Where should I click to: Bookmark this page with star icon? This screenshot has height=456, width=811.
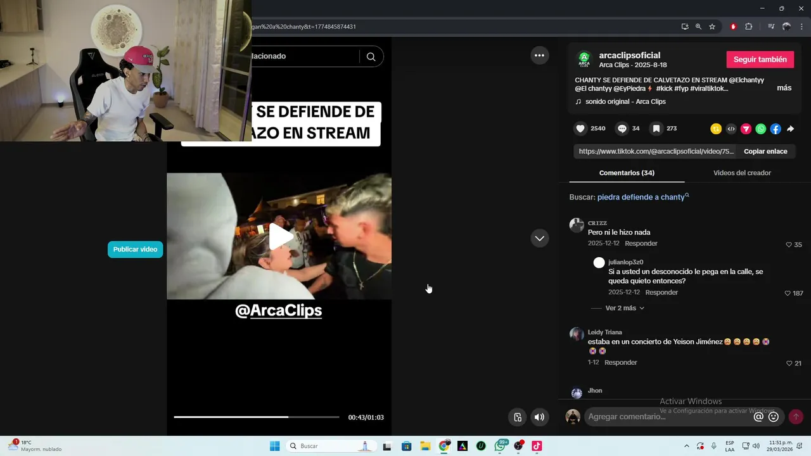click(x=712, y=27)
